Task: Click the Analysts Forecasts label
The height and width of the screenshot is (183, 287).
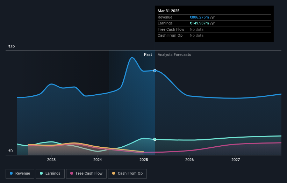Action: coord(174,55)
